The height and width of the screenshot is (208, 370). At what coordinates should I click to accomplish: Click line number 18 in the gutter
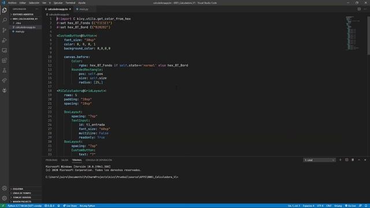50,91
